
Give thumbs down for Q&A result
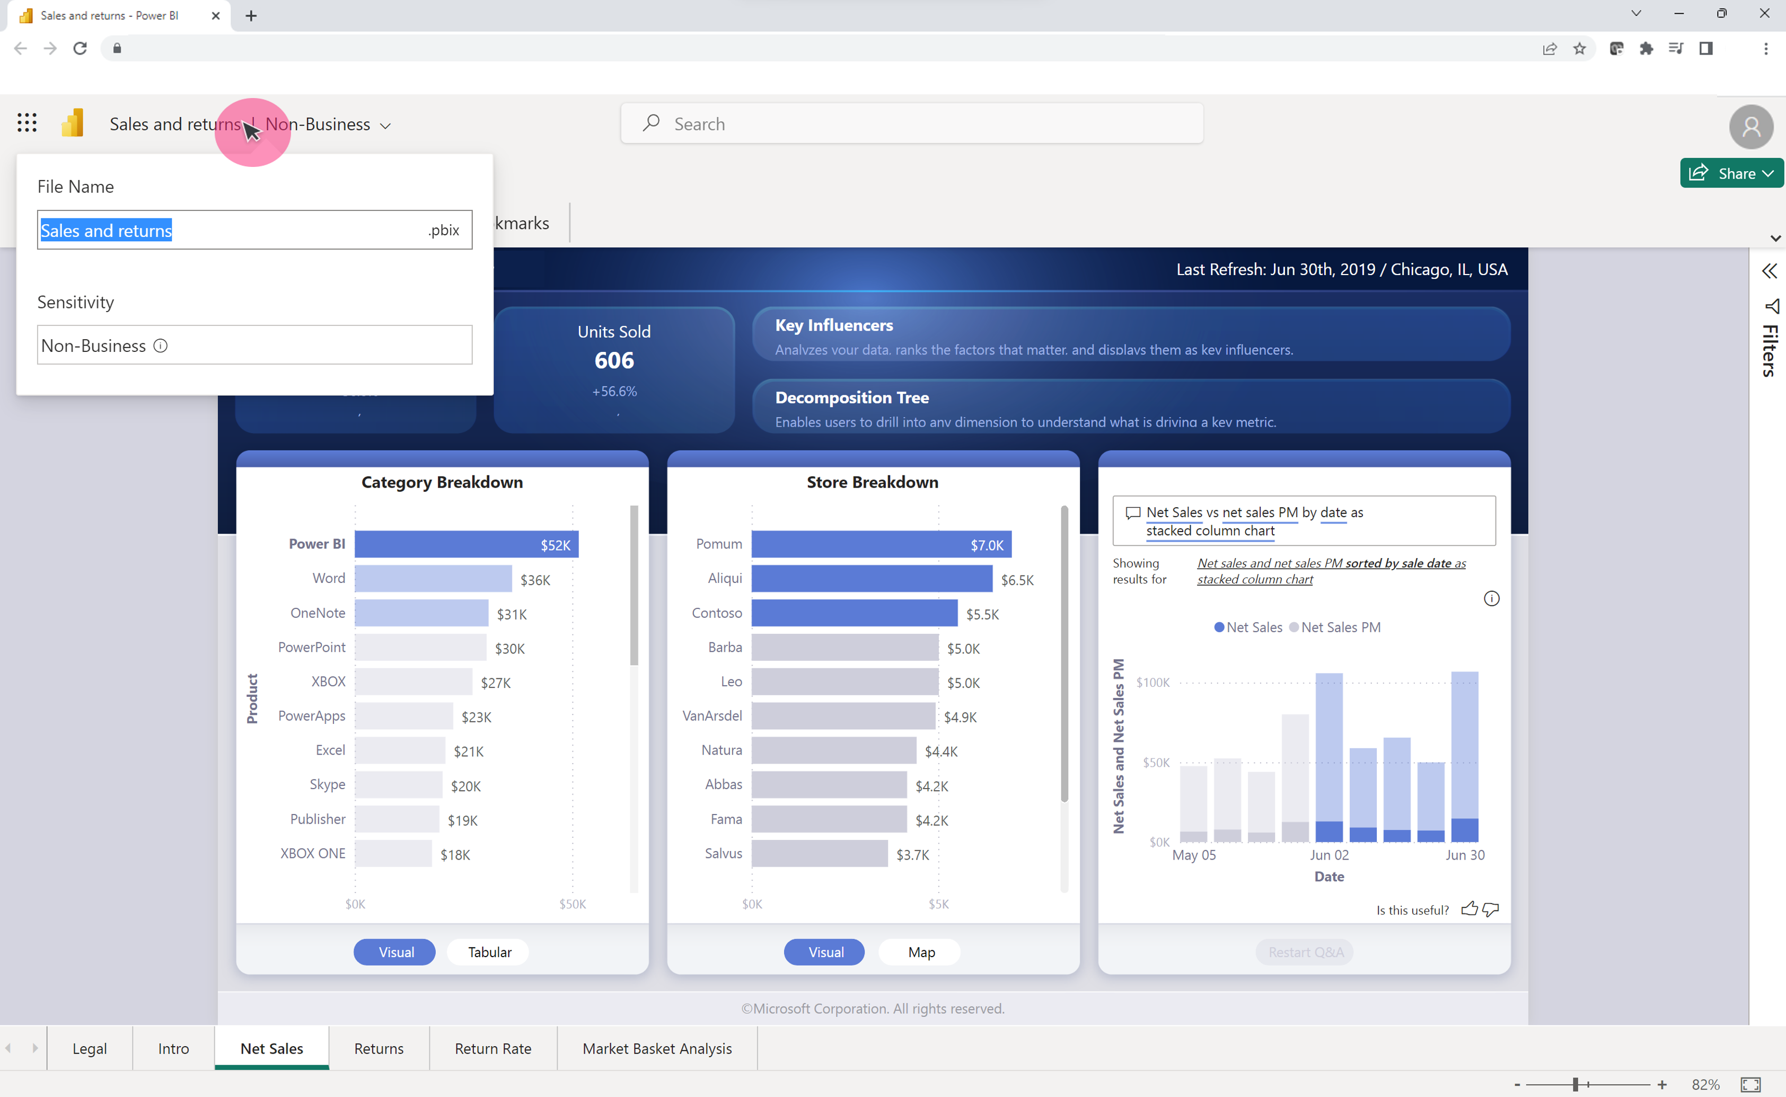coord(1491,909)
